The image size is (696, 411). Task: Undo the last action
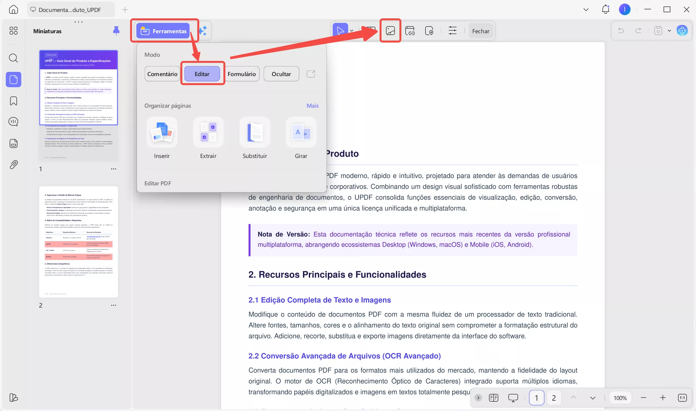click(x=621, y=31)
